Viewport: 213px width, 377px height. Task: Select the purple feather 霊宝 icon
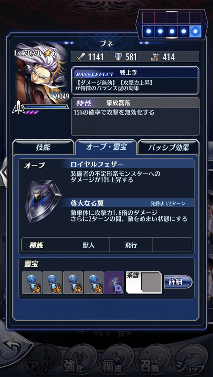114,283
